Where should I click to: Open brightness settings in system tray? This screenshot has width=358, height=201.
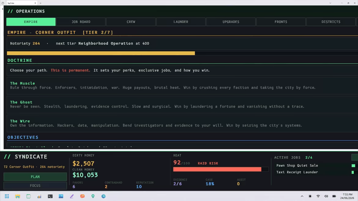(x=310, y=196)
